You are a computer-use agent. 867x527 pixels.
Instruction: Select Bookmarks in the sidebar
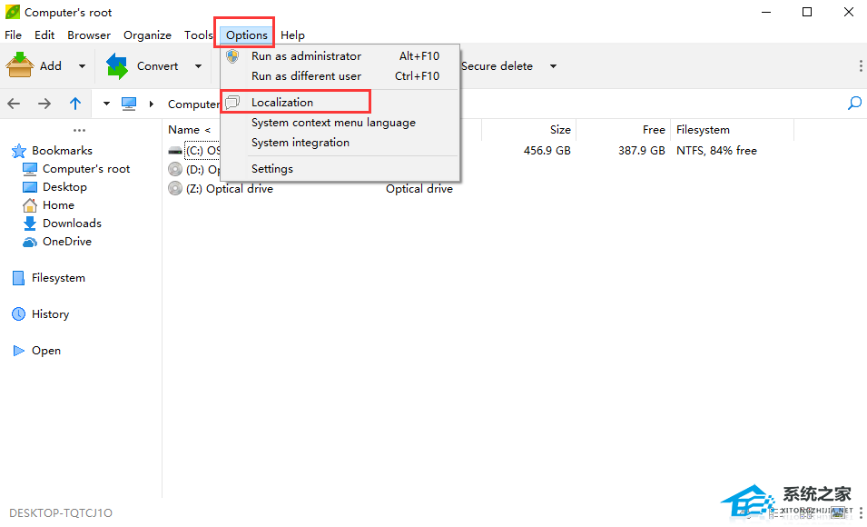click(62, 151)
